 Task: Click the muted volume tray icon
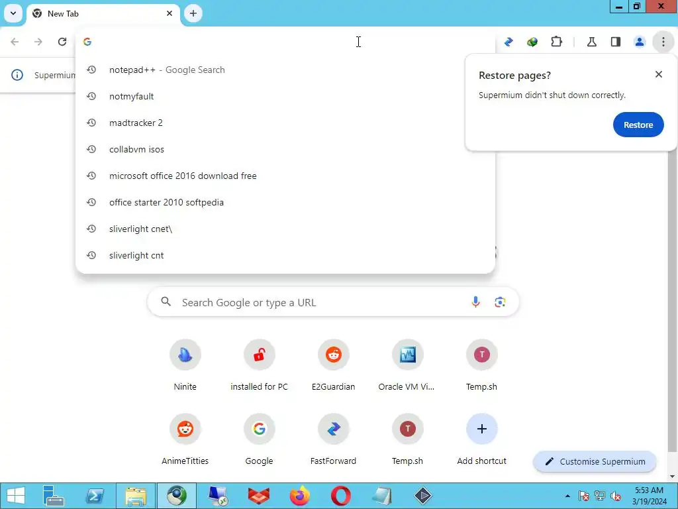click(616, 496)
